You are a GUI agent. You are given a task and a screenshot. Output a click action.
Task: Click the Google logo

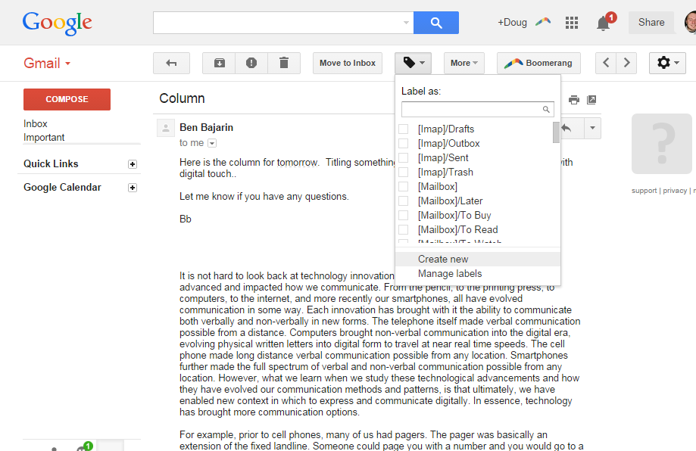(58, 23)
